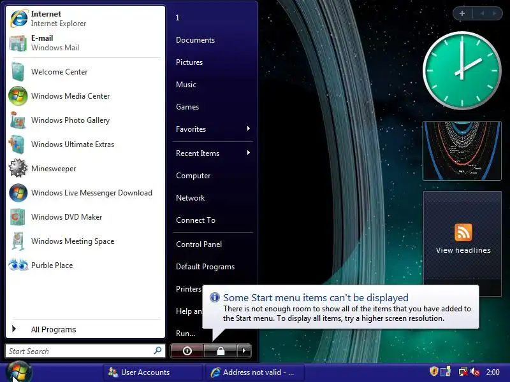Screen dimensions: 510x382
Task: Open Network from the Start menu
Action: point(190,198)
